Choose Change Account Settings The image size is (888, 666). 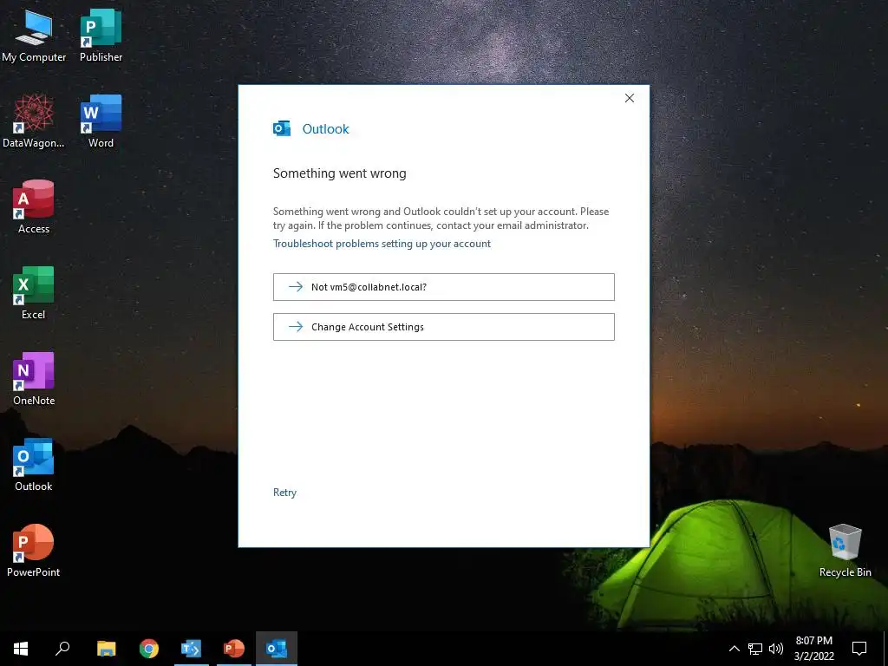(443, 327)
